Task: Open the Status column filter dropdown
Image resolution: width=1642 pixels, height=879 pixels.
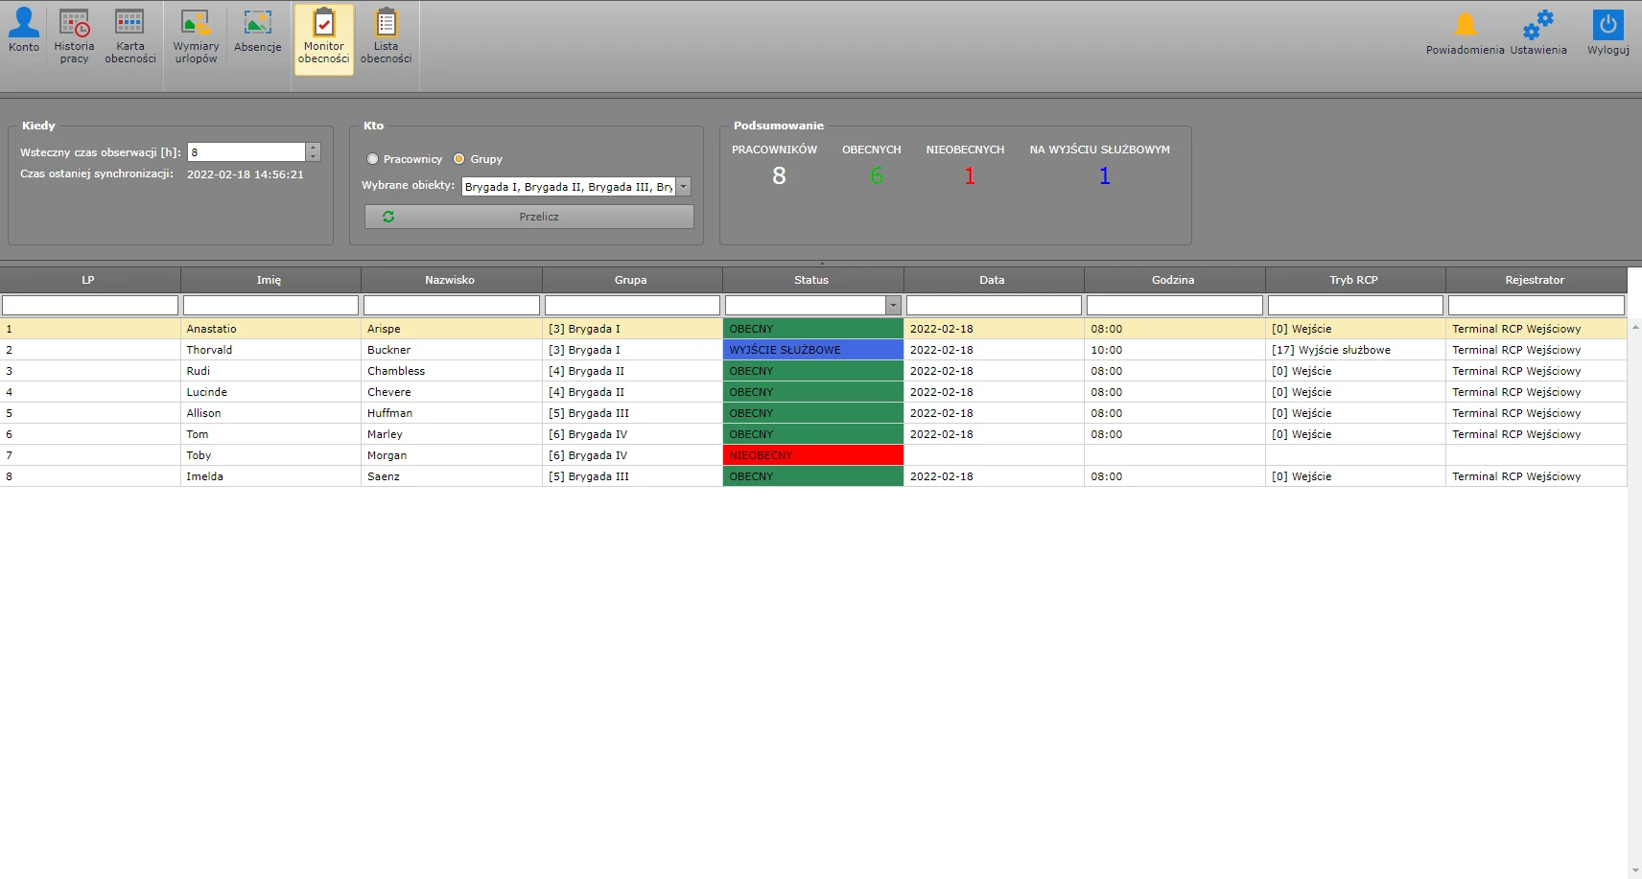Action: pyautogui.click(x=893, y=306)
